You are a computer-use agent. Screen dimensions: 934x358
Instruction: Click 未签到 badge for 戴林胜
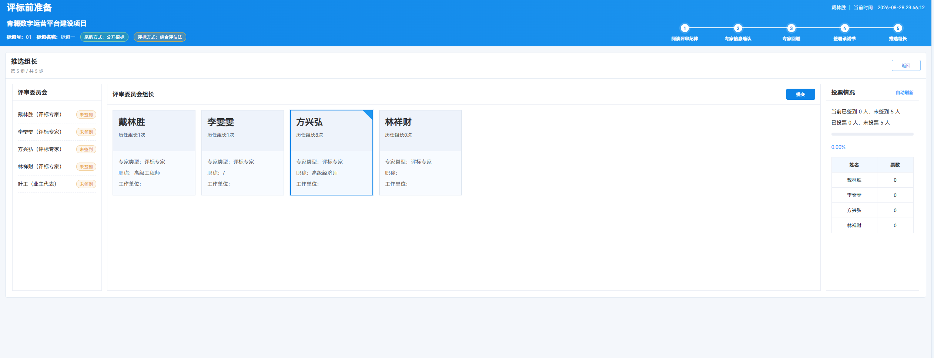[x=86, y=115]
